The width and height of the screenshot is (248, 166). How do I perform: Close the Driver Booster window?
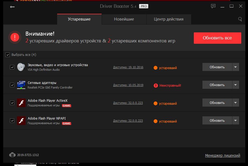(240, 6)
